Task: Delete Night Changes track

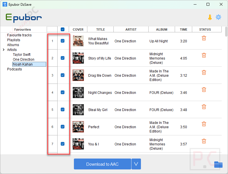Action: coord(204,90)
